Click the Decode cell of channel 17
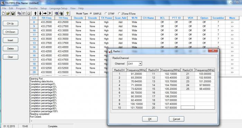The image size is (242, 128). pos(78,60)
